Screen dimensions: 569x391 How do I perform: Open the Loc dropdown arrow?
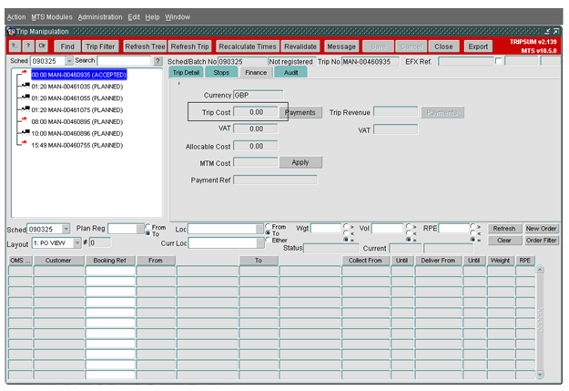(x=259, y=229)
